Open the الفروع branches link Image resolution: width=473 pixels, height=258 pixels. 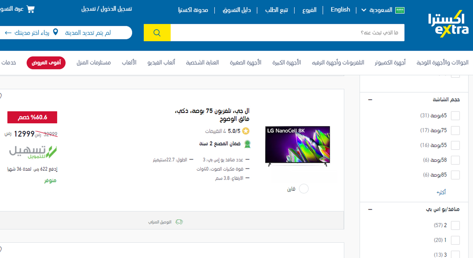(309, 10)
